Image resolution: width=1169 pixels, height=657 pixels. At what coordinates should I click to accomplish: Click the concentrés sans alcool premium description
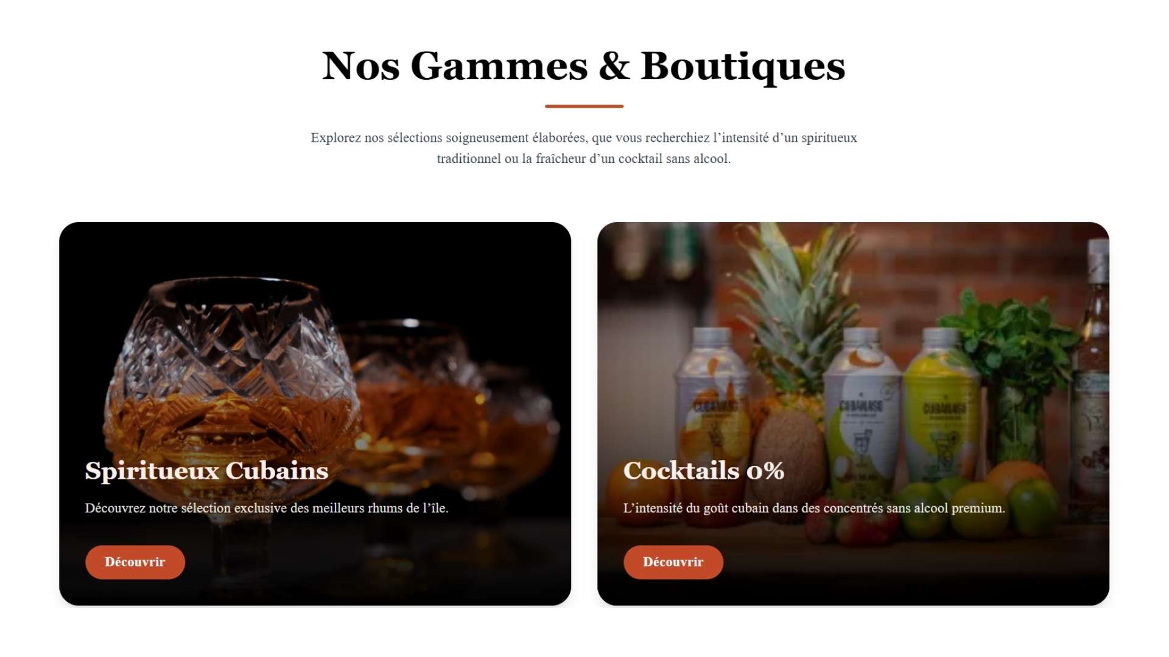[814, 508]
